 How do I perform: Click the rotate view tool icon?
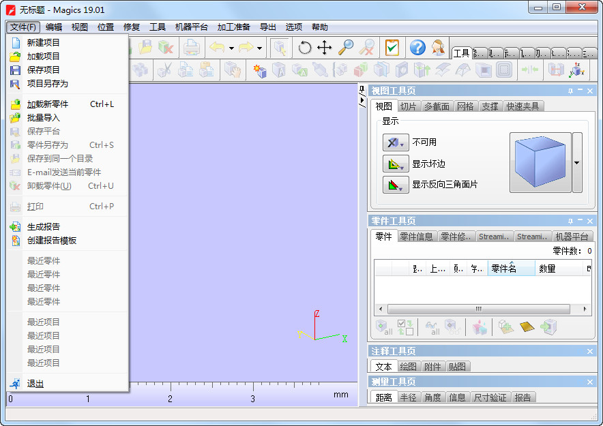coord(305,47)
